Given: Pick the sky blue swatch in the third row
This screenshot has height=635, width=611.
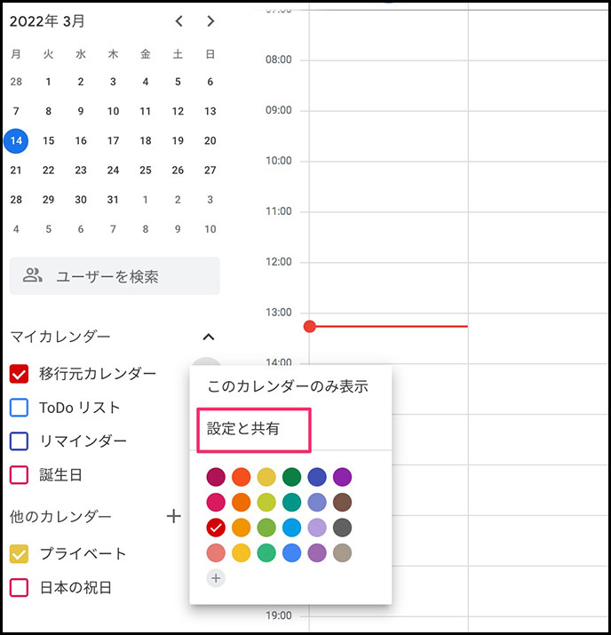Looking at the screenshot, I should [291, 528].
